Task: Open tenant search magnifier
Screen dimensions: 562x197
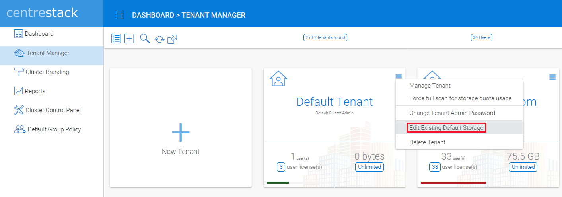Action: tap(145, 39)
